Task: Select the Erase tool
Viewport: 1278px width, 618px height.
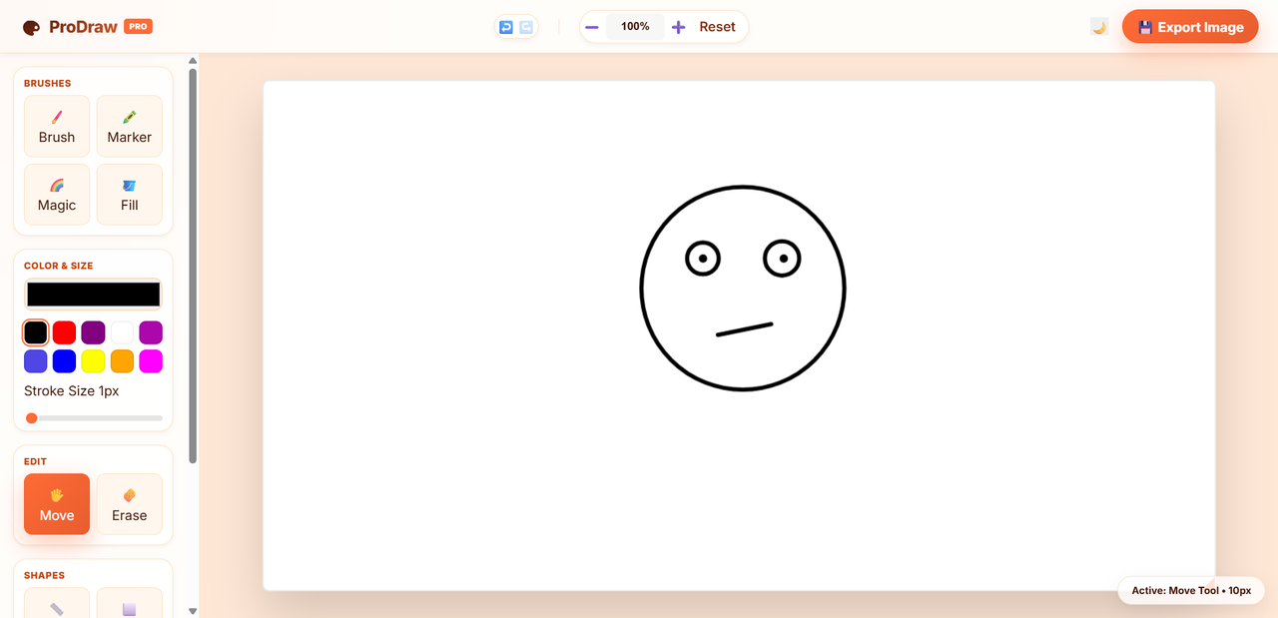Action: (x=130, y=504)
